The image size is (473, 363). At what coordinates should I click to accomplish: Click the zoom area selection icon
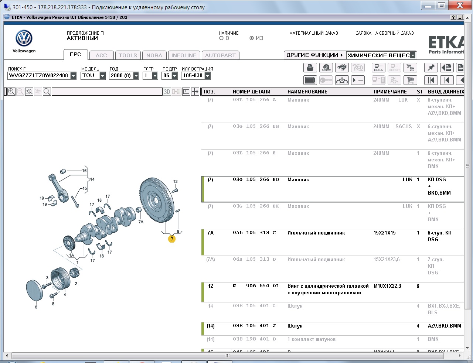29,92
